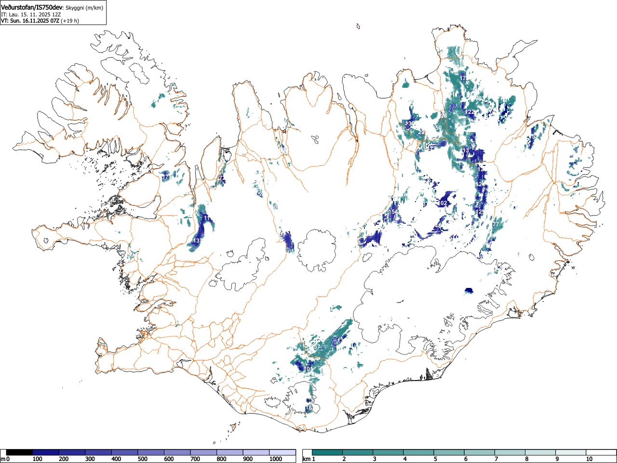The width and height of the screenshot is (617, 463).
Task: Click the '57' visibility value in south Iceland
Action: coord(317,347)
